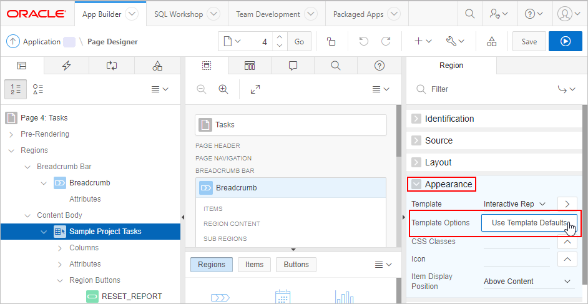Click the zoom in icon in layout
Viewport: 588px width, 304px height.
coord(223,89)
